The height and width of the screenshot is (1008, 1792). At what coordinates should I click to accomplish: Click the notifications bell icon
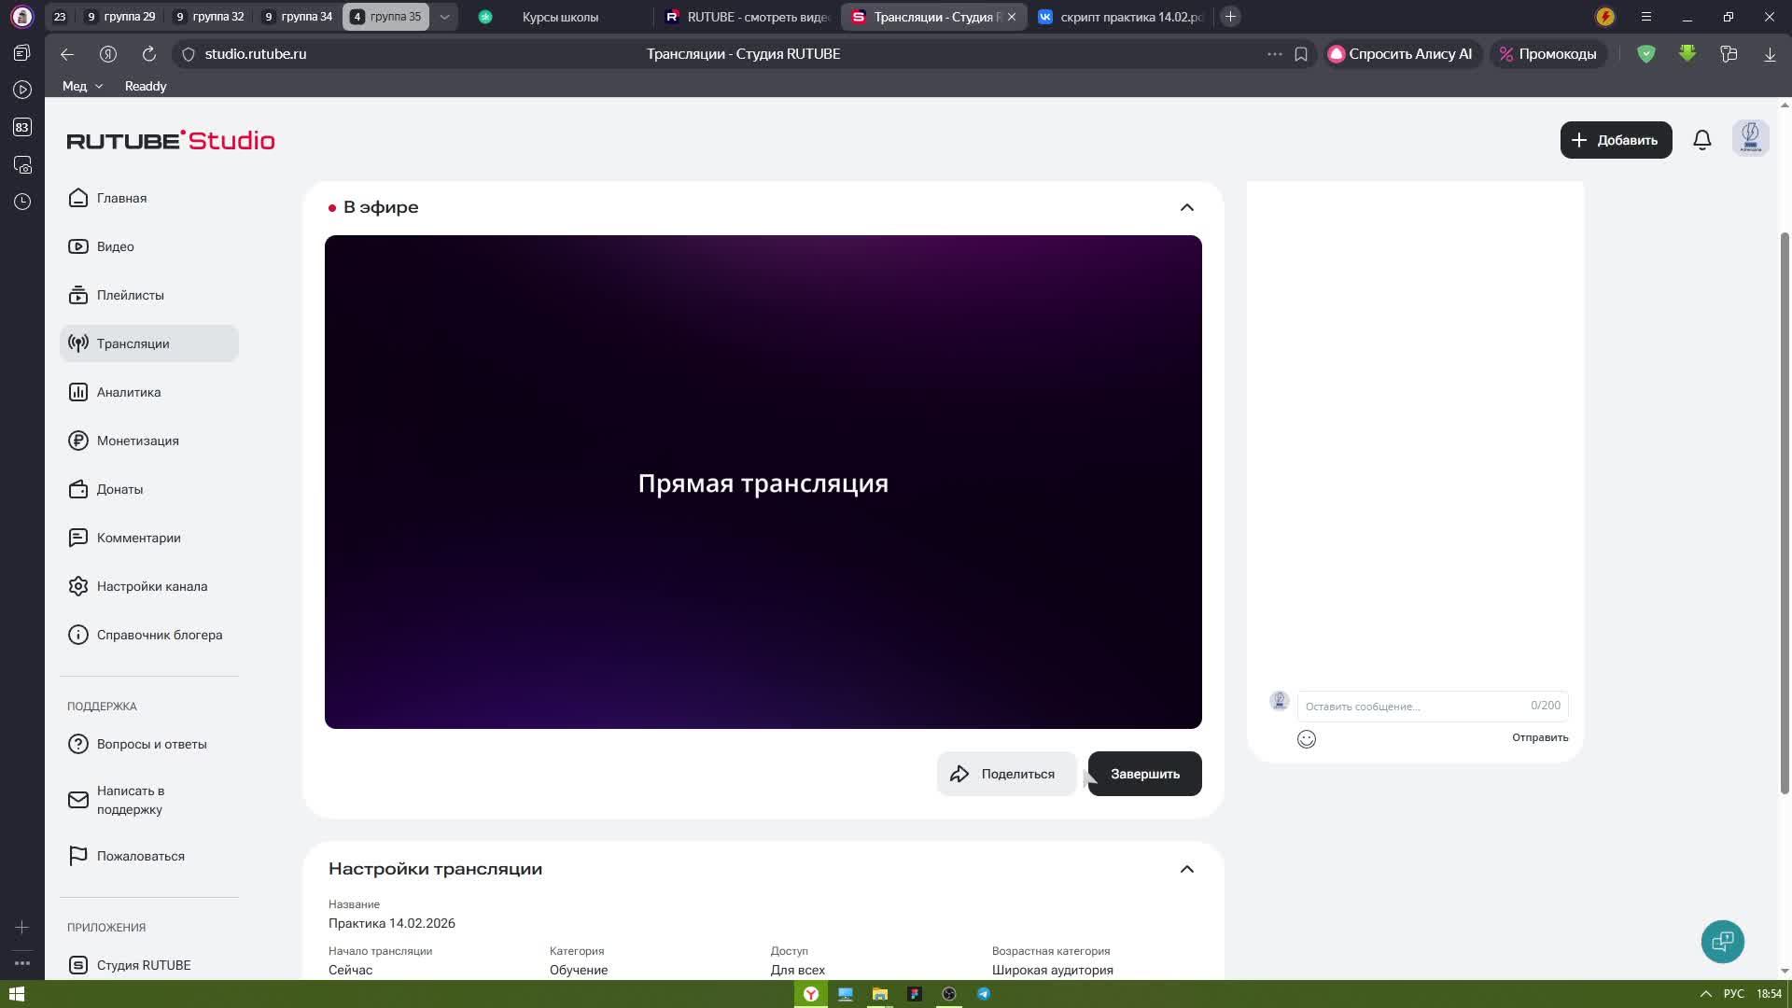coord(1701,140)
